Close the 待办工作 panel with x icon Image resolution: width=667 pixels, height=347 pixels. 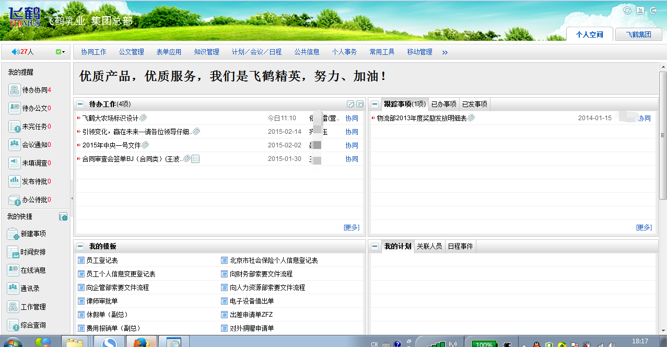click(360, 104)
